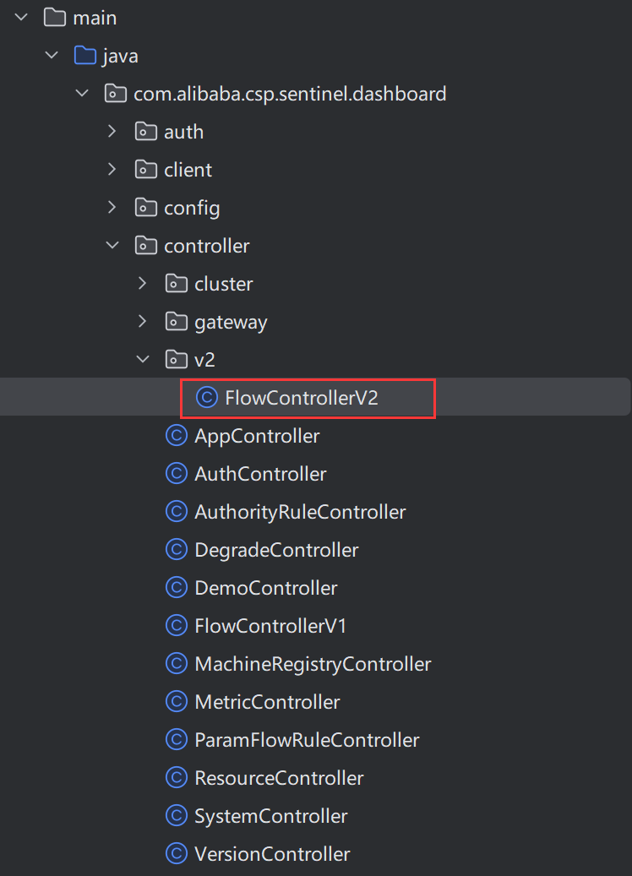Click the dashboard package icon
This screenshot has height=876, width=632.
click(x=116, y=94)
